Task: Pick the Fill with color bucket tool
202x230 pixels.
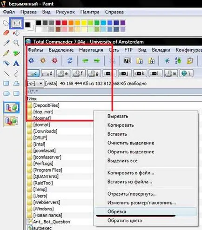Action: (x=16, y=33)
